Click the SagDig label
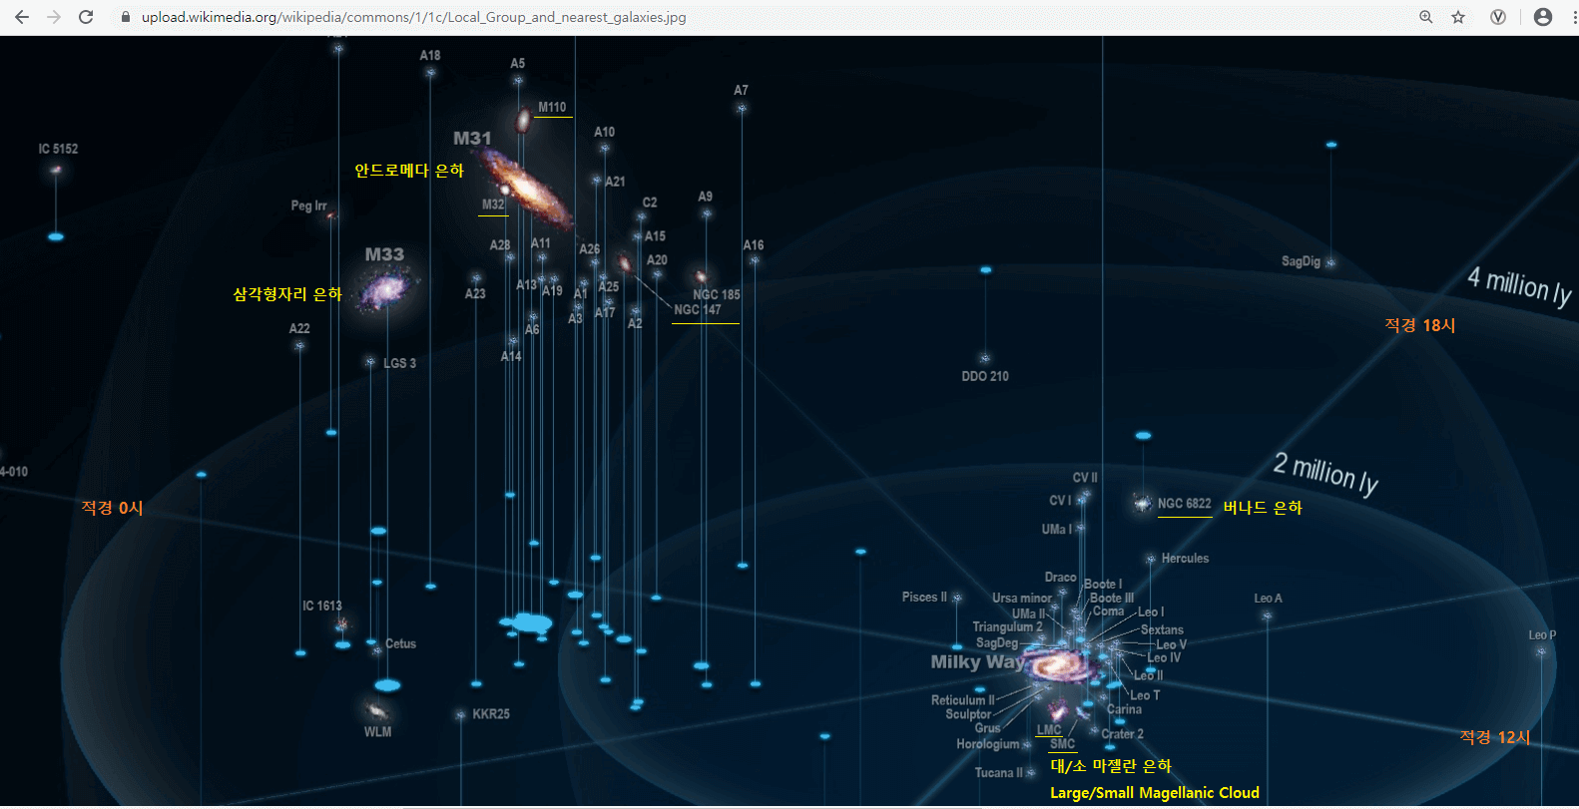This screenshot has width=1579, height=809. (x=1301, y=261)
